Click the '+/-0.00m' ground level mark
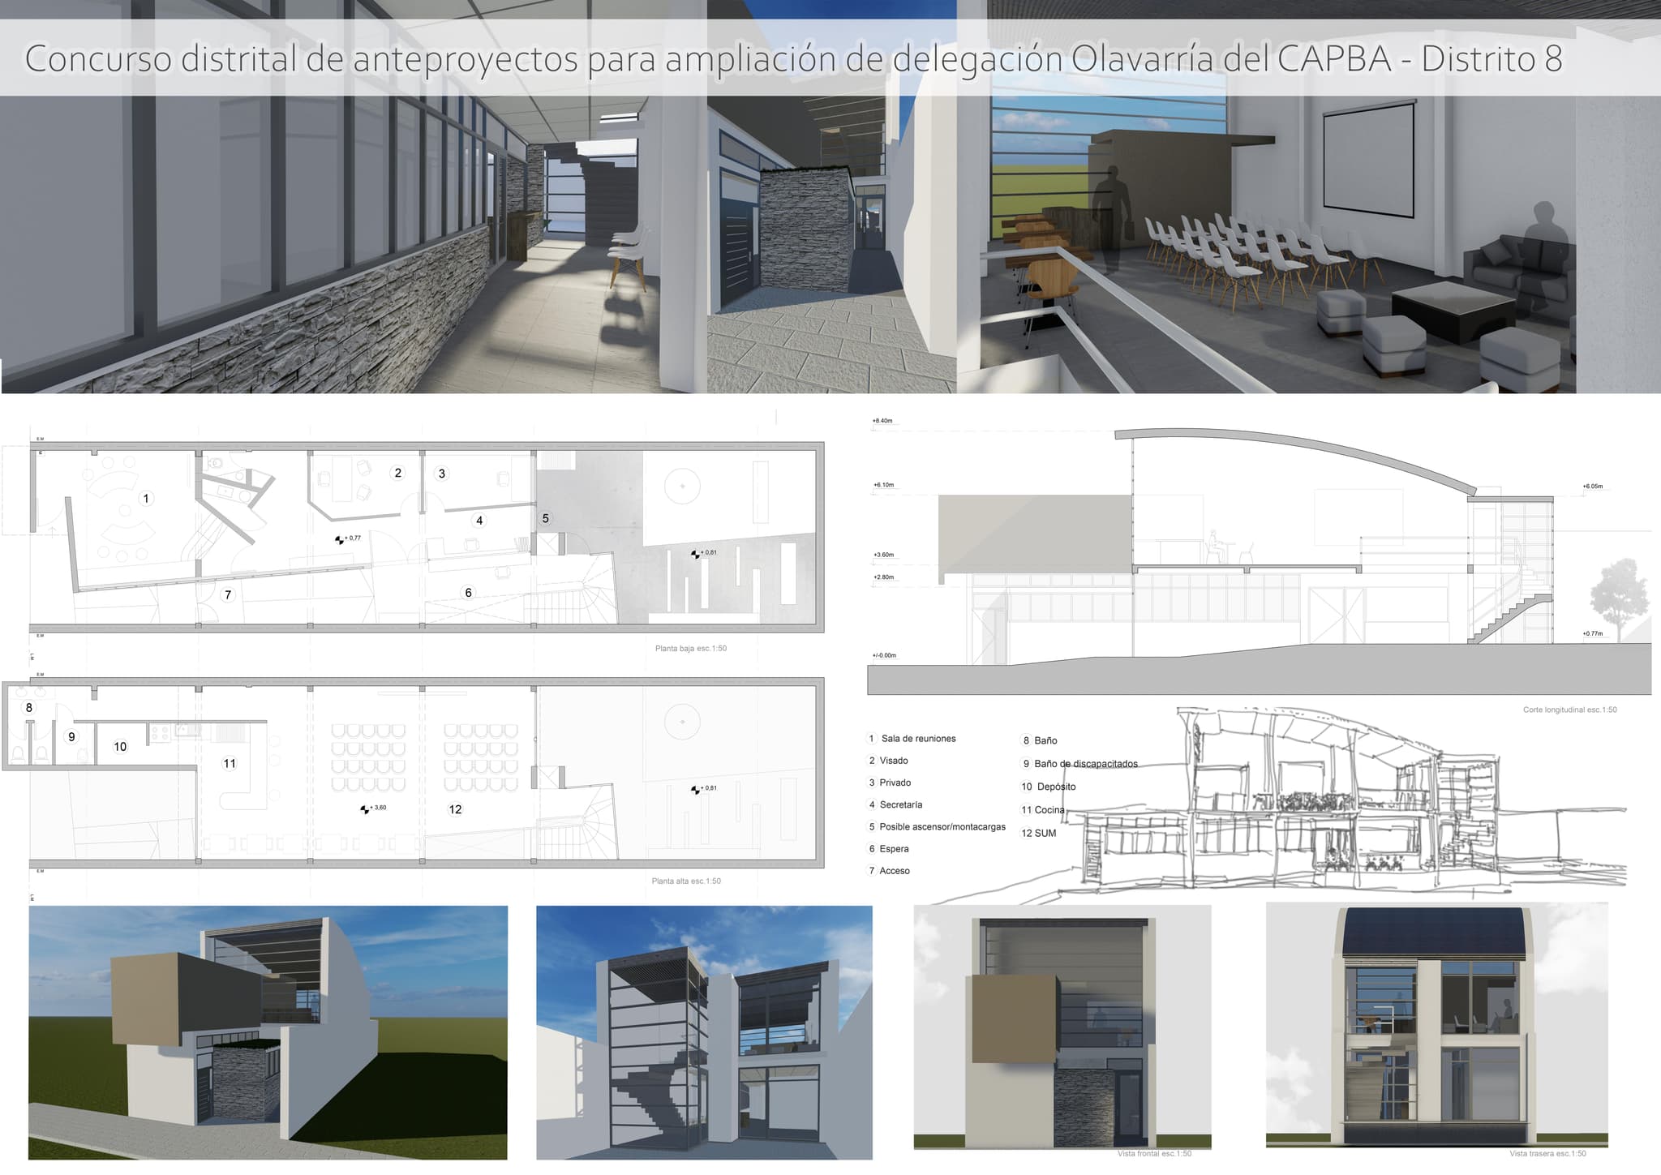 (x=884, y=655)
